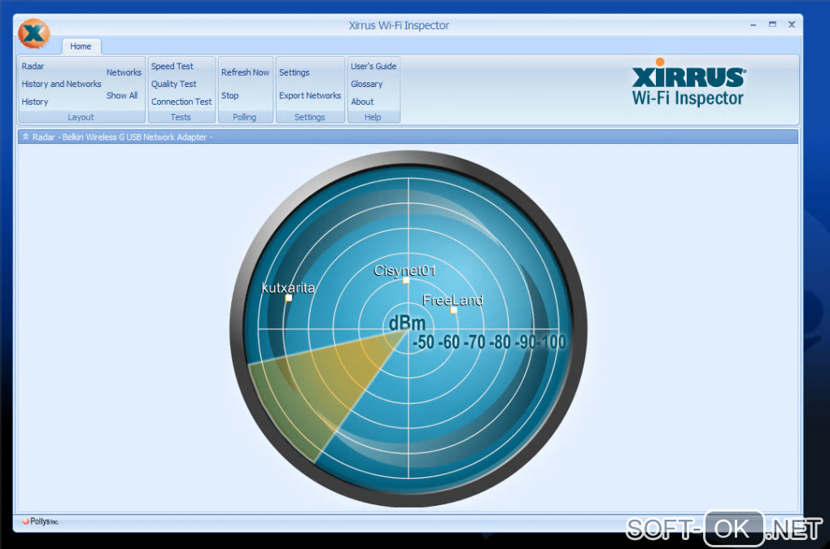The image size is (830, 549).
Task: Select the Networks layout option
Action: click(124, 72)
